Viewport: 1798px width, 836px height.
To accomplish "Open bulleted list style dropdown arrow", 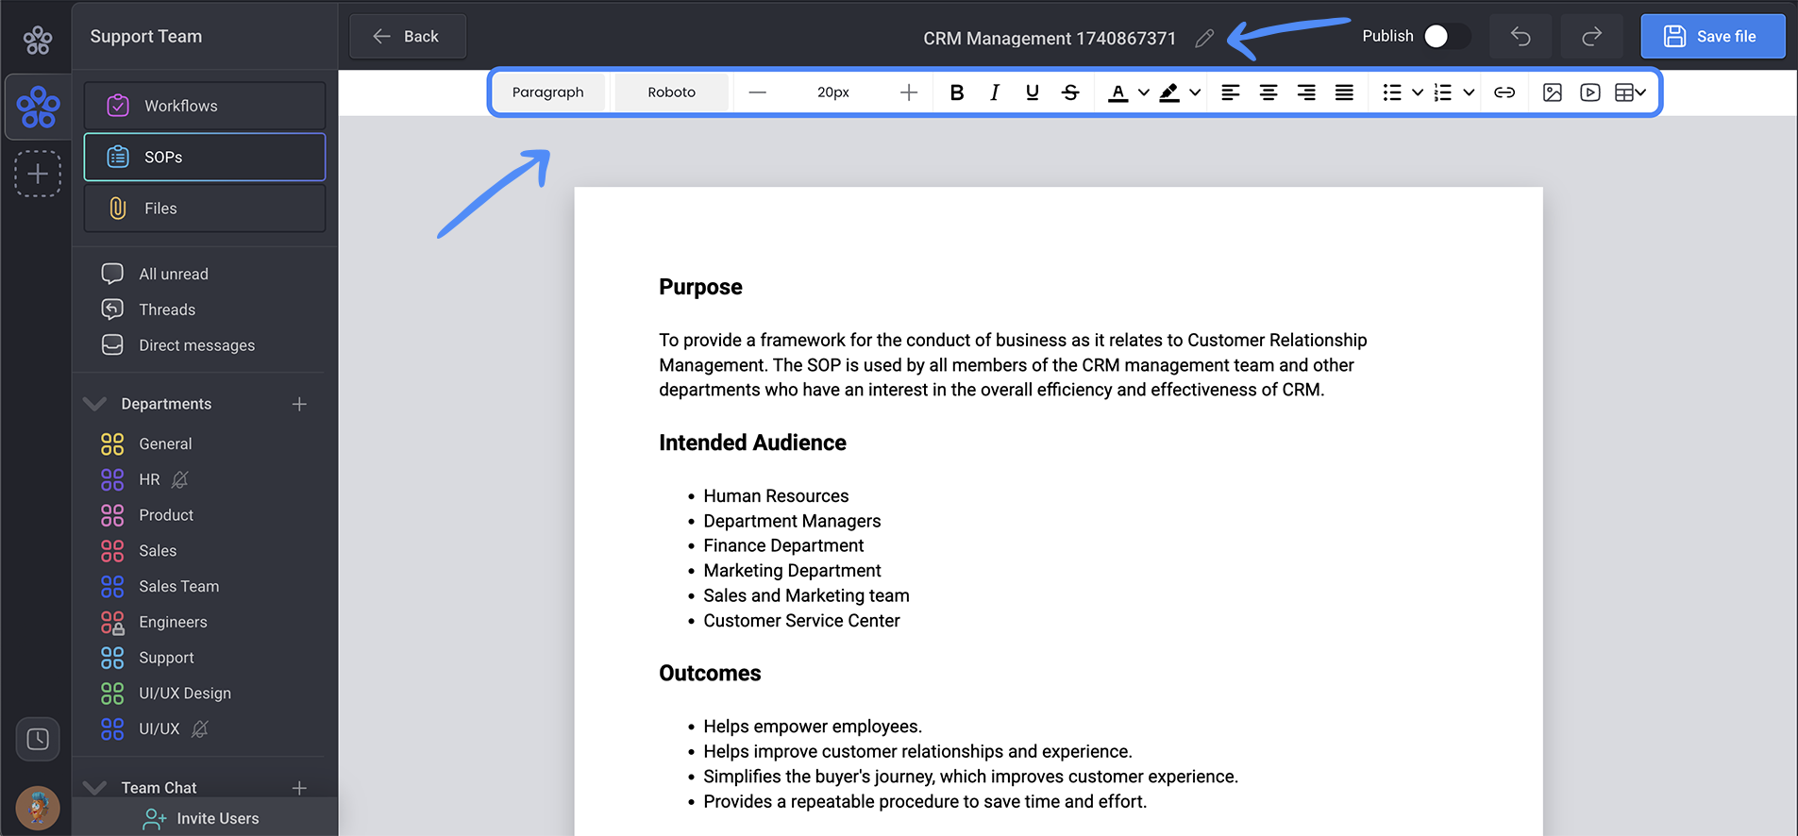I will coord(1418,92).
